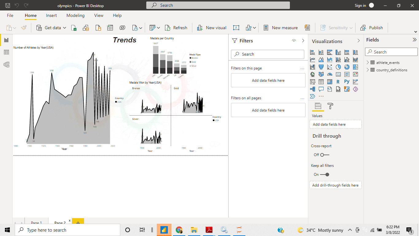The image size is (419, 236).
Task: Toggle Filters pane visibility eye icon
Action: (x=294, y=40)
